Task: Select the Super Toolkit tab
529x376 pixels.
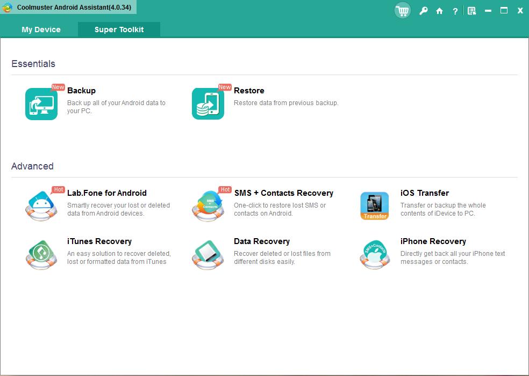Action: tap(119, 30)
